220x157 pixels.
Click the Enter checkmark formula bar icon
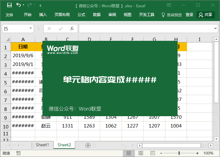[x=61, y=29]
